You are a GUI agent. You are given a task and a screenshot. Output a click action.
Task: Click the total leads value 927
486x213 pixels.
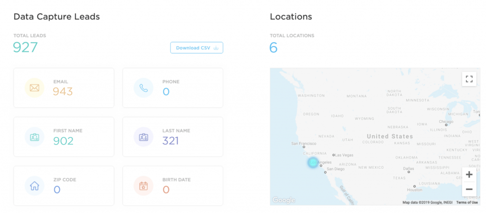pos(26,48)
